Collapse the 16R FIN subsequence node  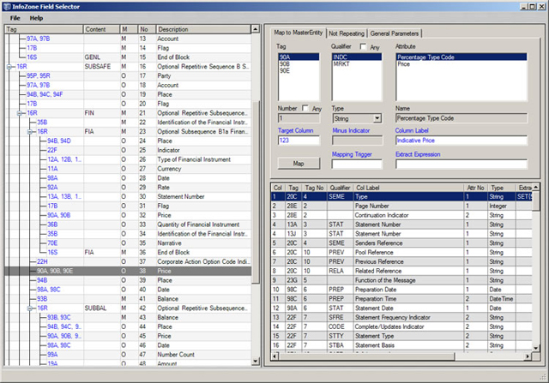[20, 112]
